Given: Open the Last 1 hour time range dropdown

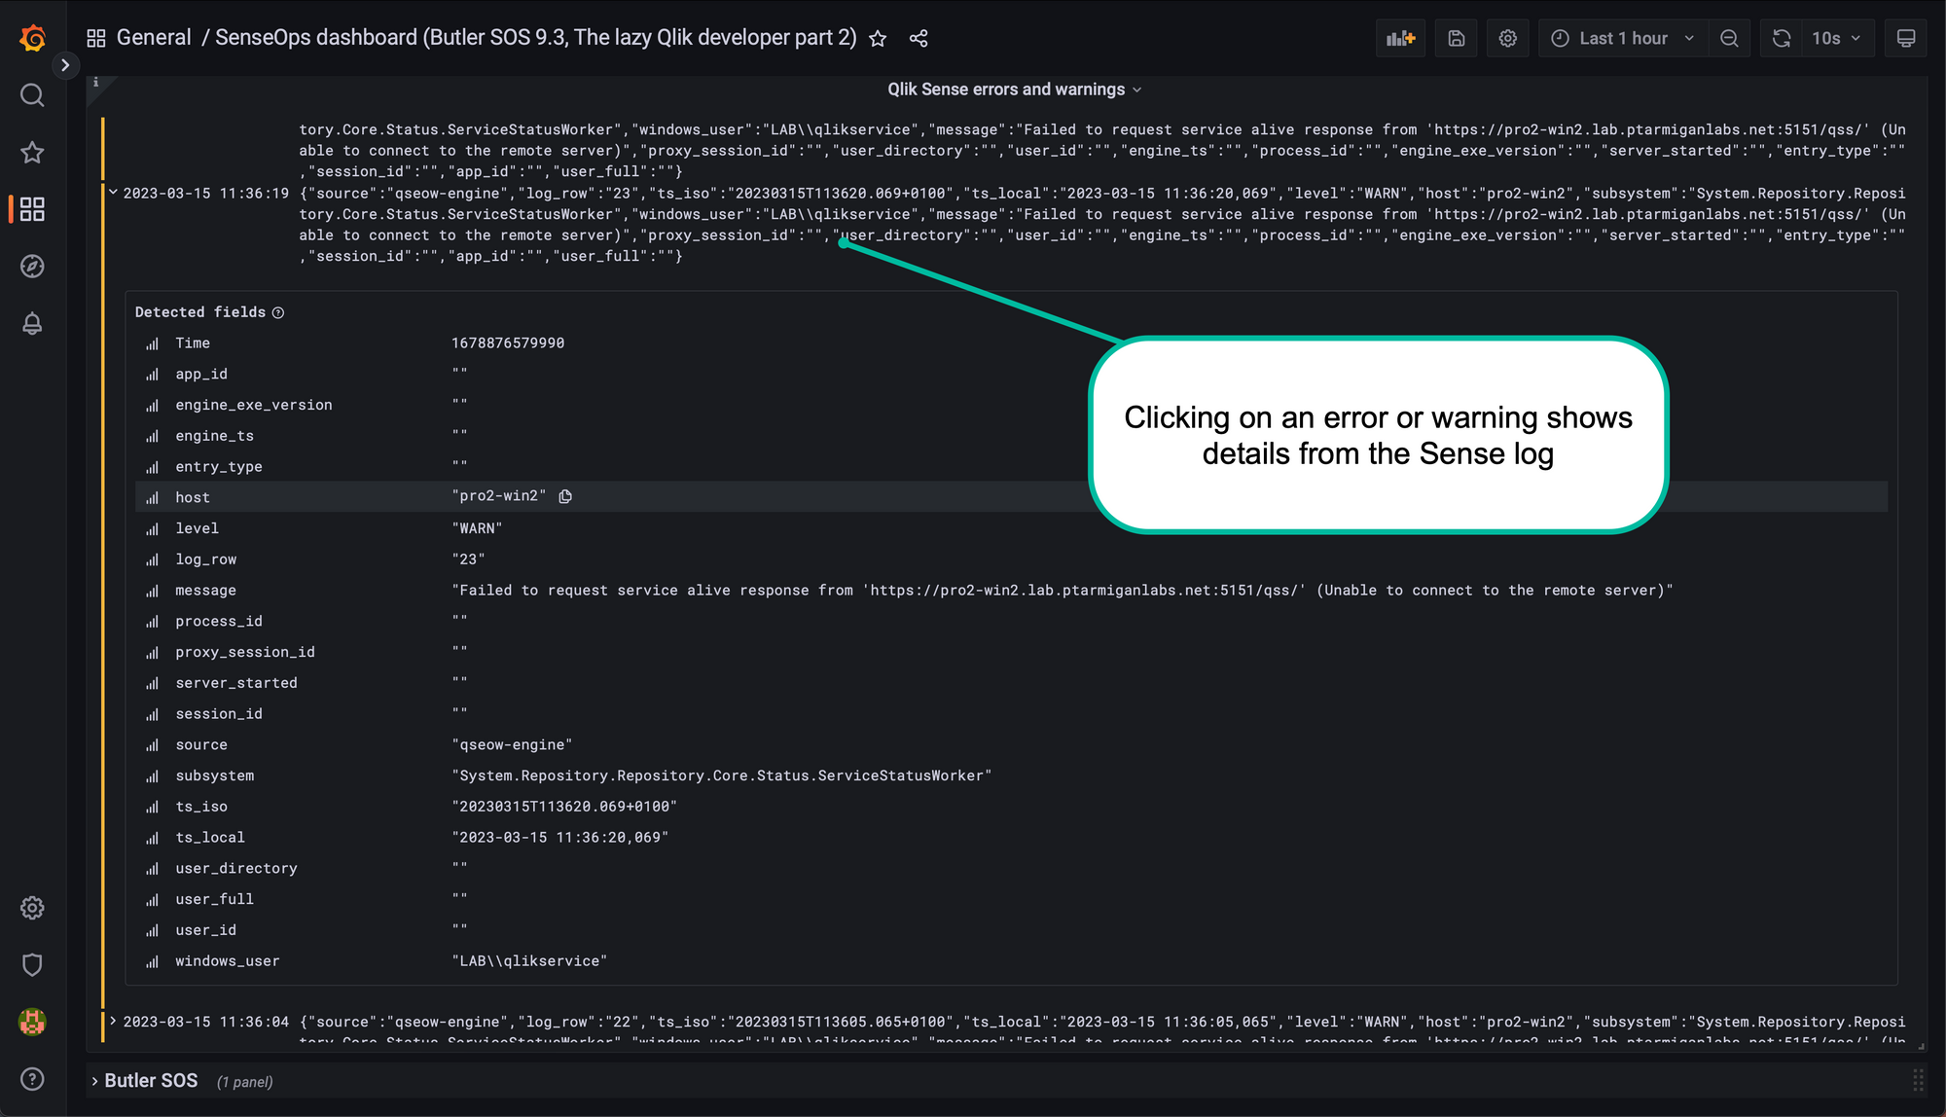Looking at the screenshot, I should point(1624,37).
